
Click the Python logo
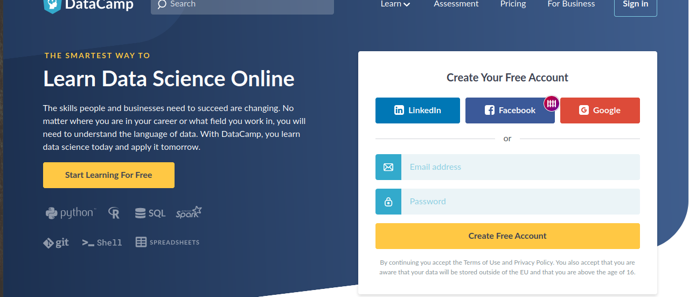pos(70,213)
